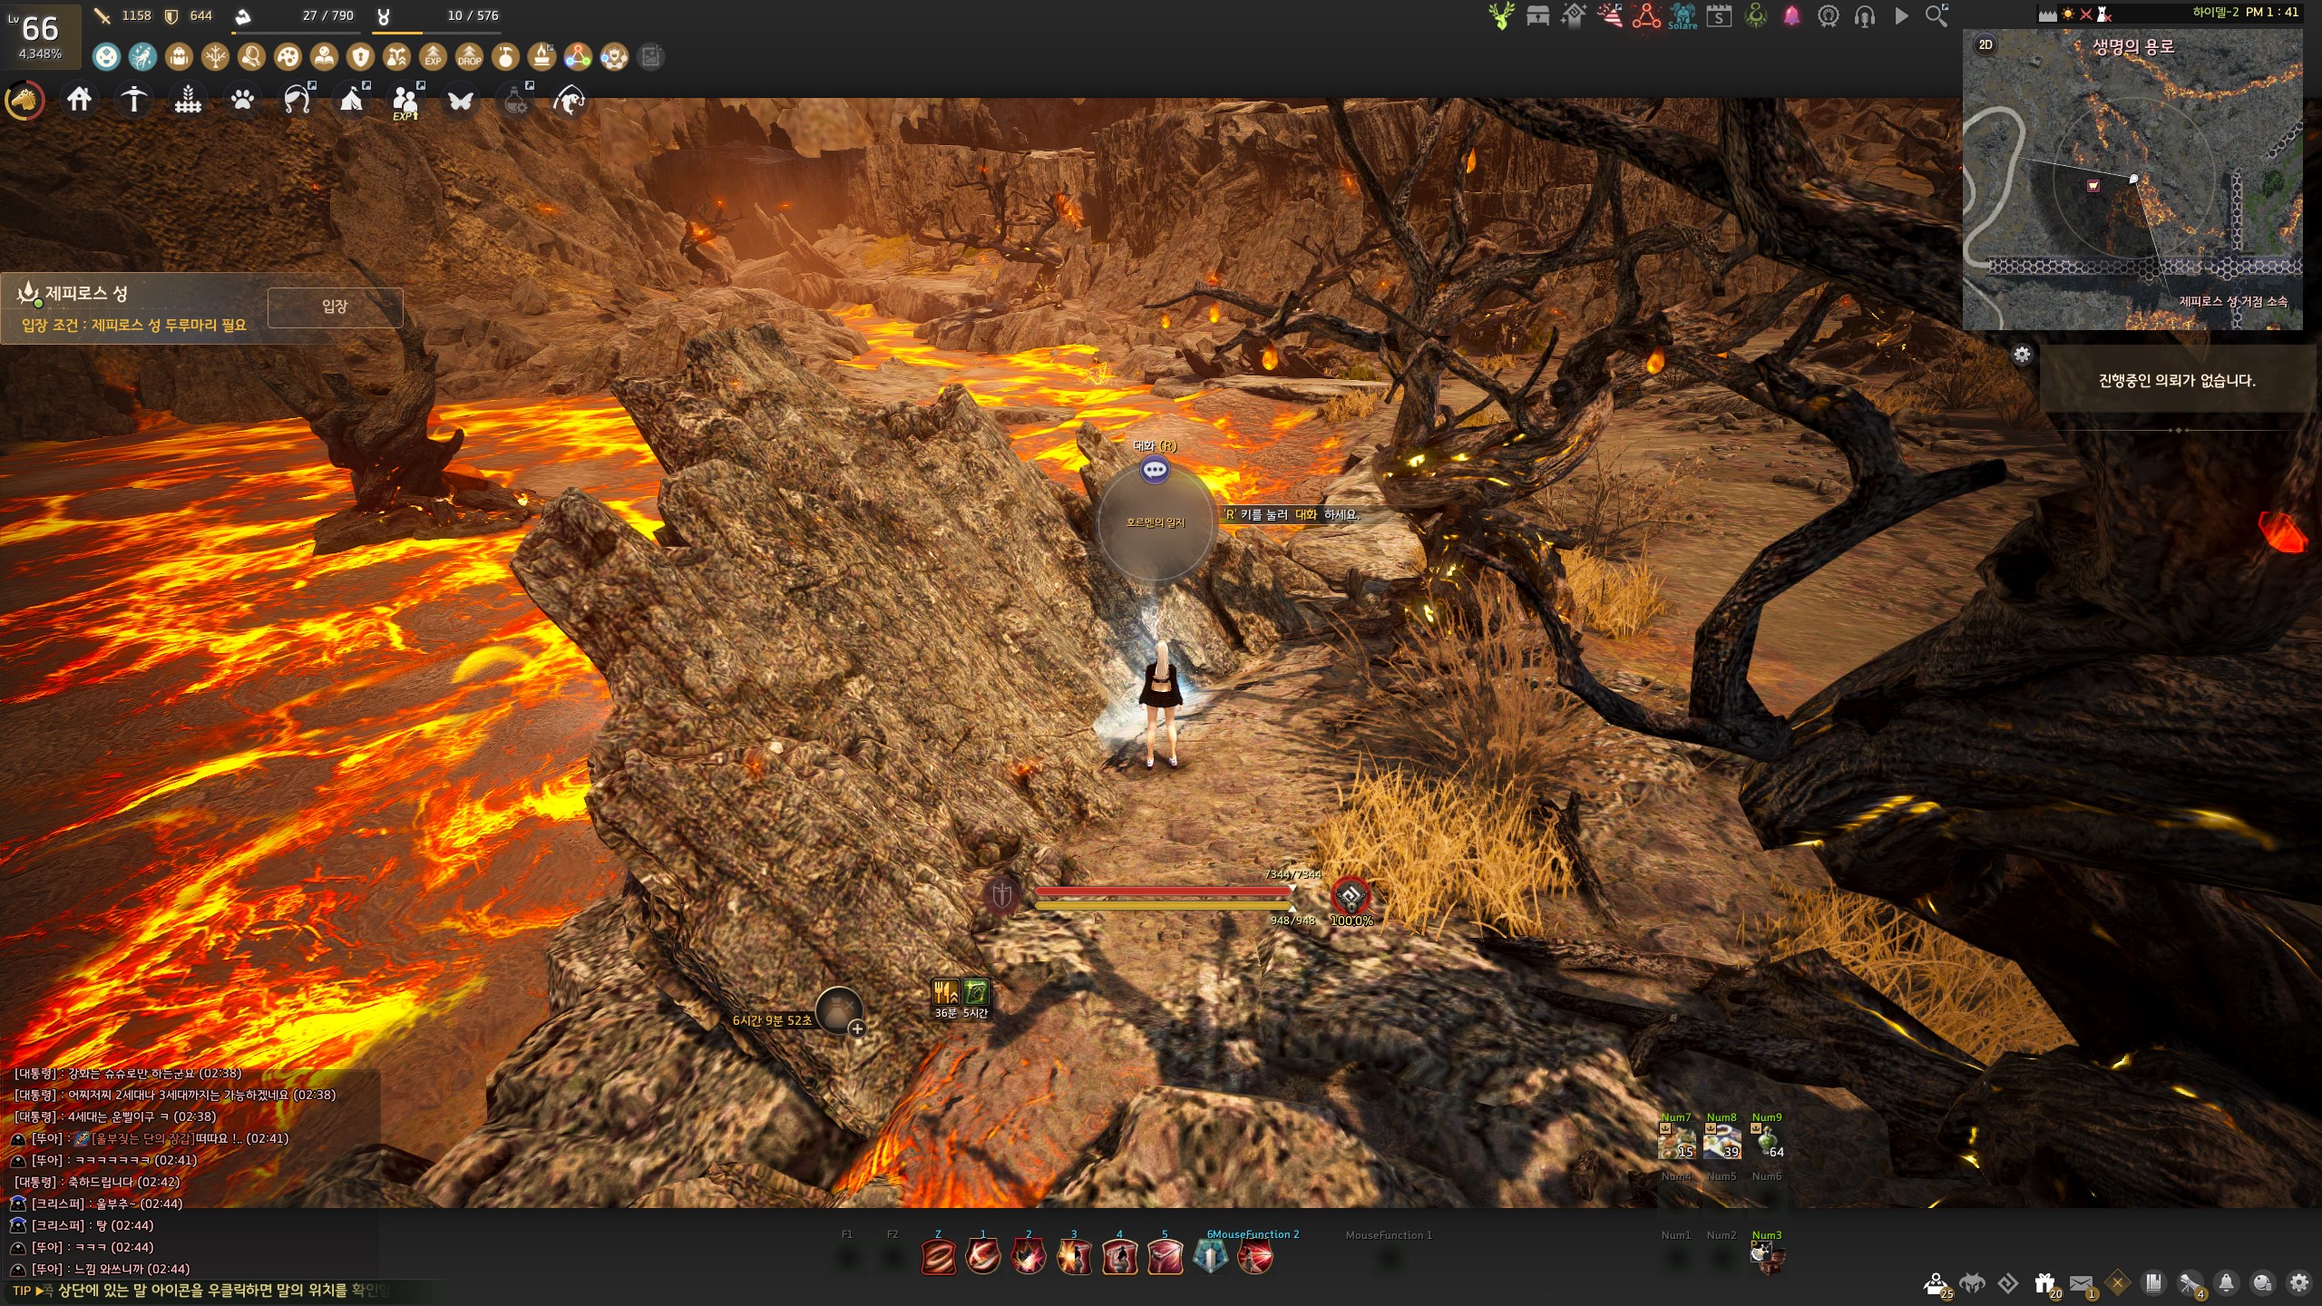Click the keyhole shield buff icon
The image size is (2322, 1306).
click(x=360, y=57)
